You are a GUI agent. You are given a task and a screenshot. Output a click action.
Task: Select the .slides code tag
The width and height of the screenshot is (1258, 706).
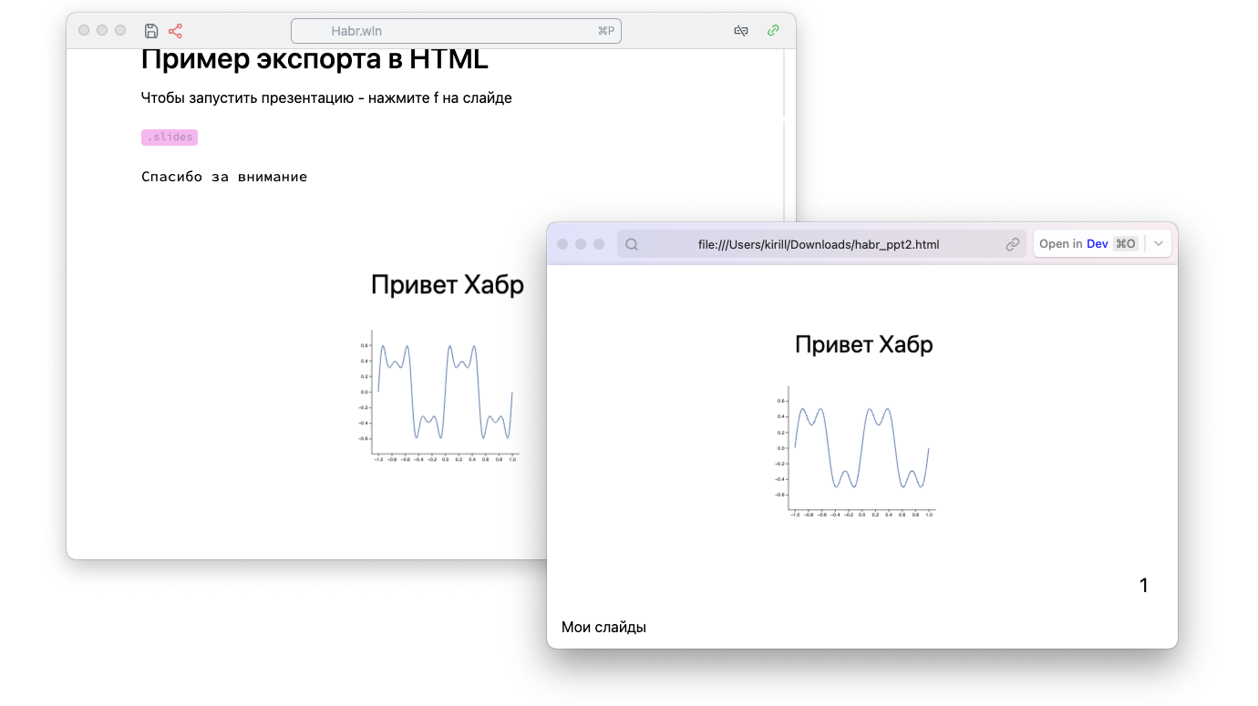[170, 137]
